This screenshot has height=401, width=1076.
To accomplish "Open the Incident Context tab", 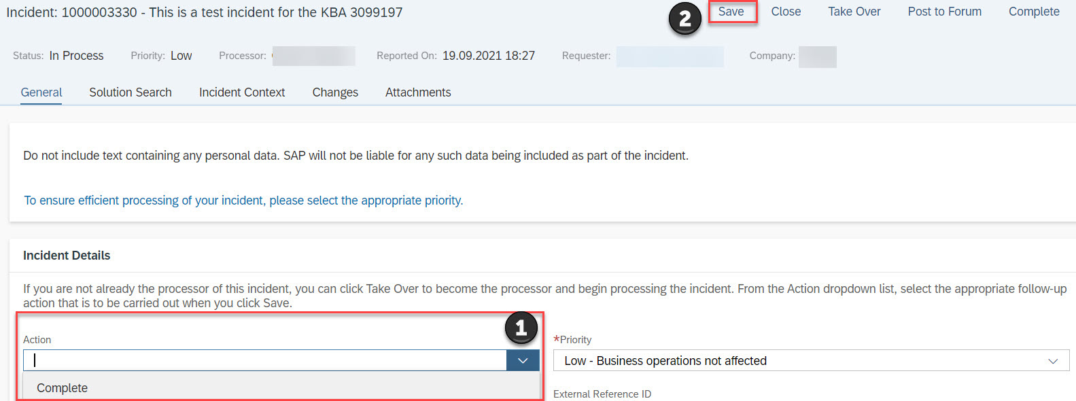I will (242, 92).
